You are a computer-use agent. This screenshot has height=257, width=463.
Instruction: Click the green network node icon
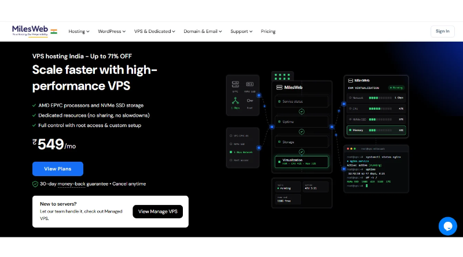(236, 101)
